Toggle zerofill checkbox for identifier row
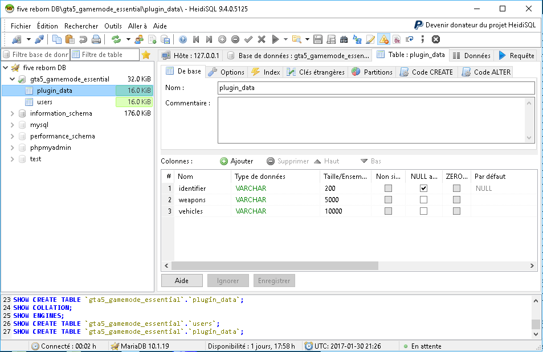543x352 pixels. (457, 189)
